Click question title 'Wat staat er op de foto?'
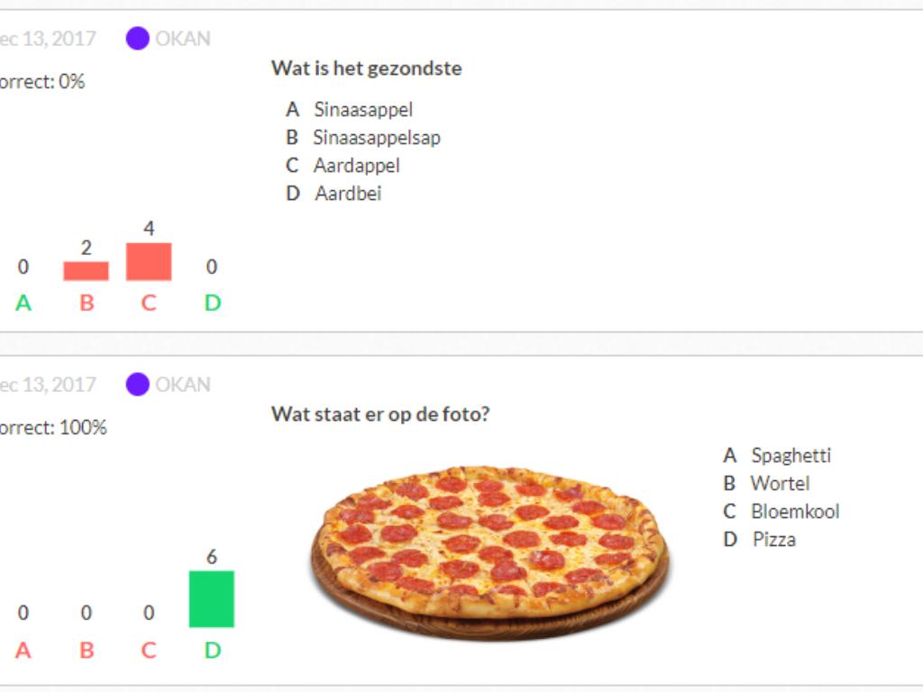 point(380,414)
